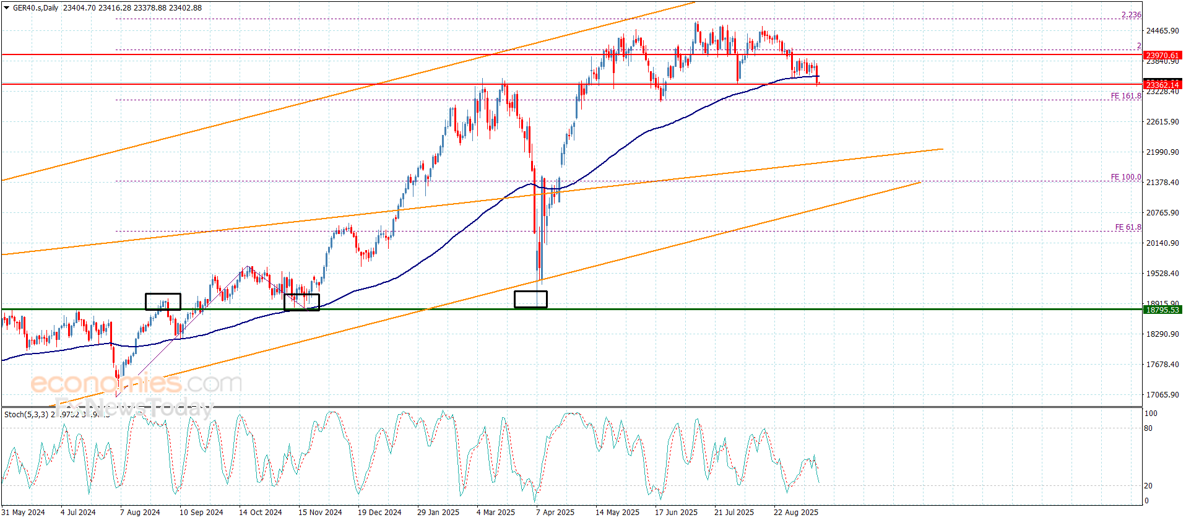Click the 10 Sep 2024 date label
The width and height of the screenshot is (1186, 520).
coord(201,512)
